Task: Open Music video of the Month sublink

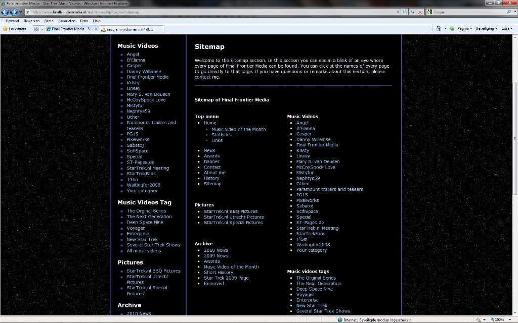Action: coord(239,129)
